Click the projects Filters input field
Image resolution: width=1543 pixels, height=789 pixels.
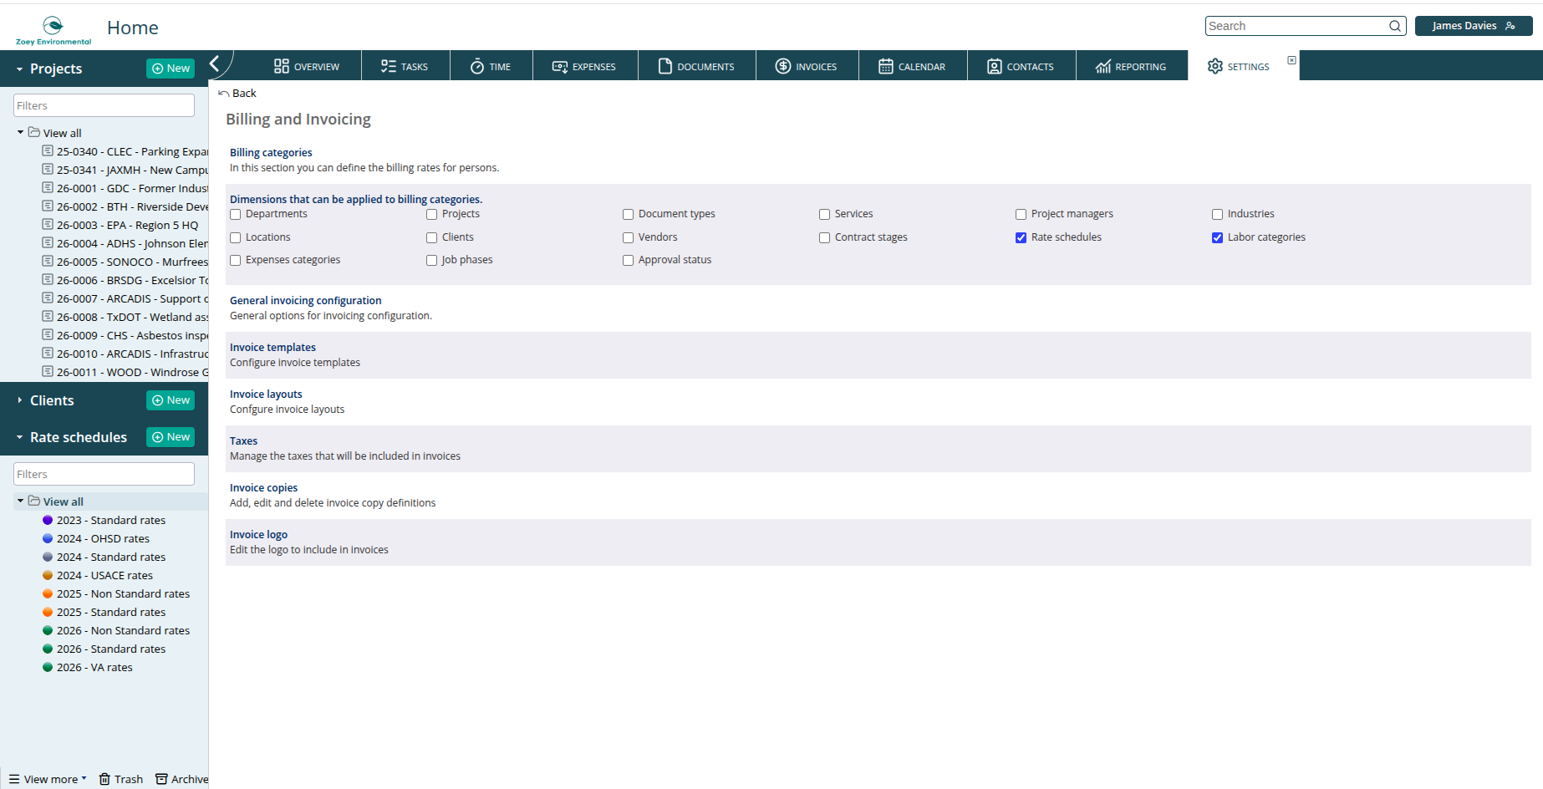104,105
